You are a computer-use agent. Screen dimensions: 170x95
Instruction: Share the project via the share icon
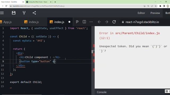coord(34,13)
